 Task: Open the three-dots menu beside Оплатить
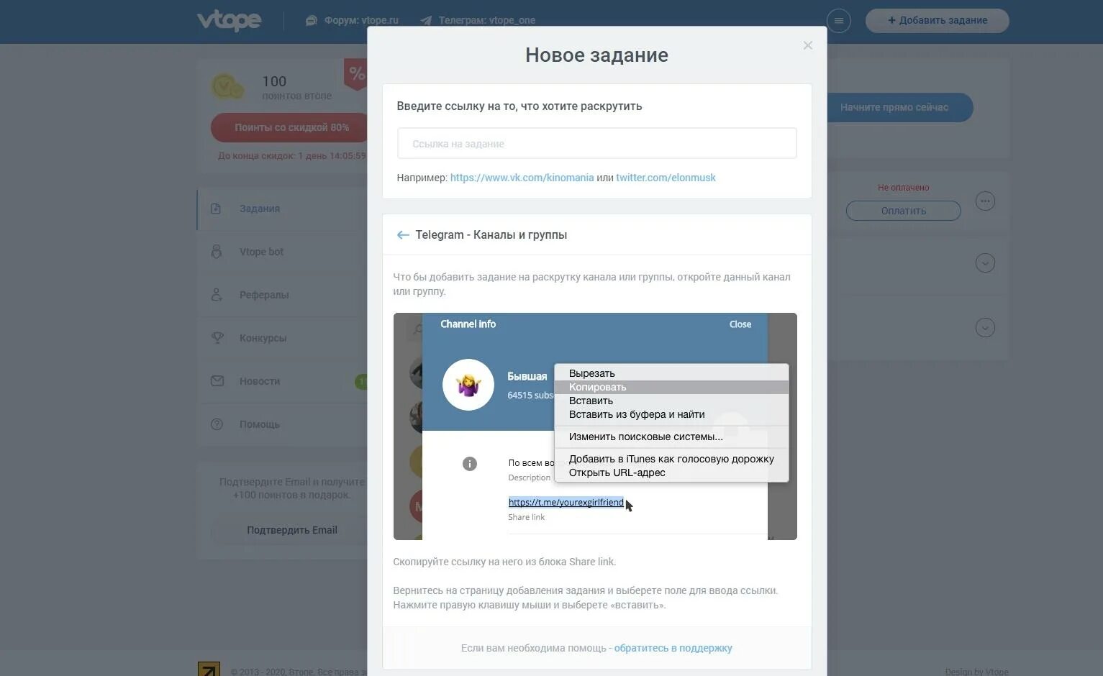coord(985,201)
